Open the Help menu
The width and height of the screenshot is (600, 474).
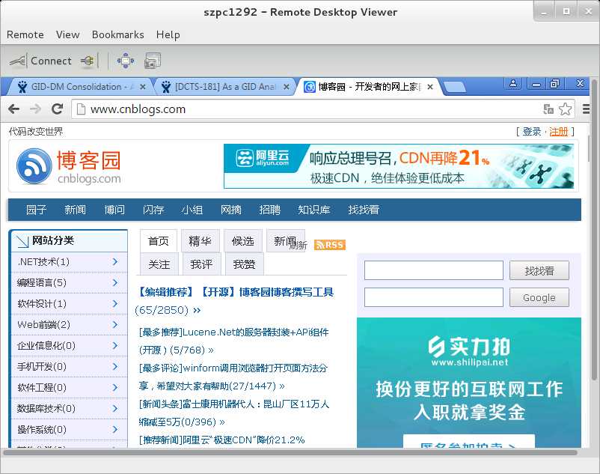[168, 35]
